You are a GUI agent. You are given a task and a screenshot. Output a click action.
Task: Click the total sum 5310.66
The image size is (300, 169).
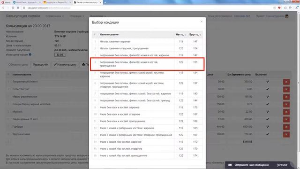pyautogui.click(x=247, y=142)
